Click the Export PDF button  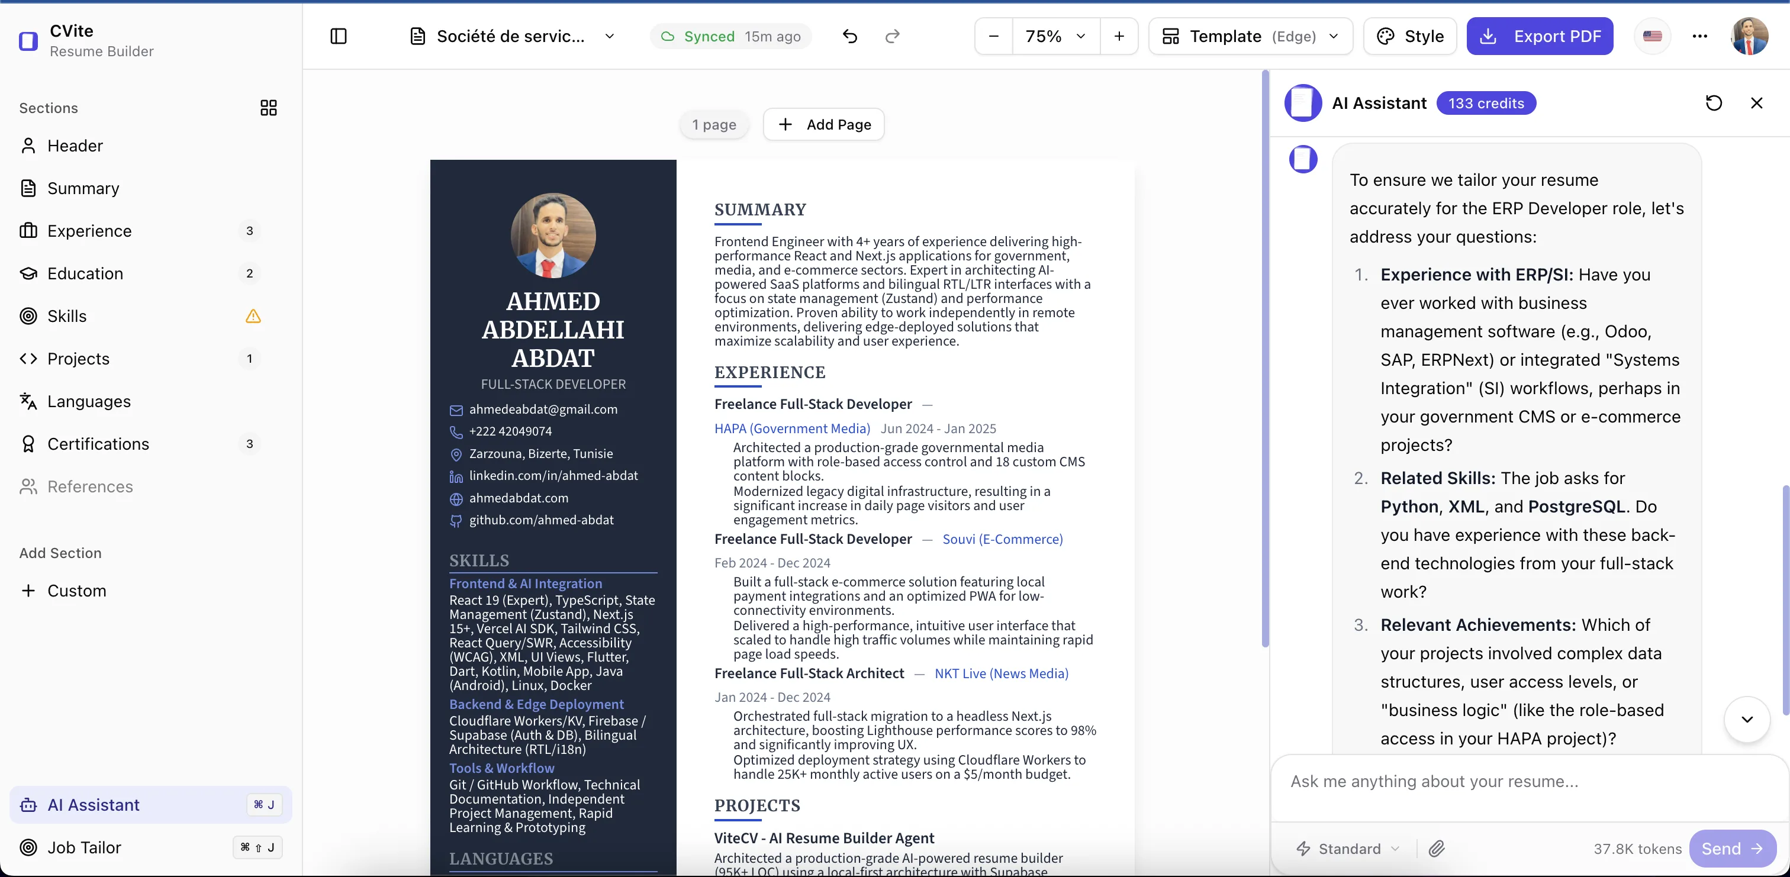pos(1541,36)
